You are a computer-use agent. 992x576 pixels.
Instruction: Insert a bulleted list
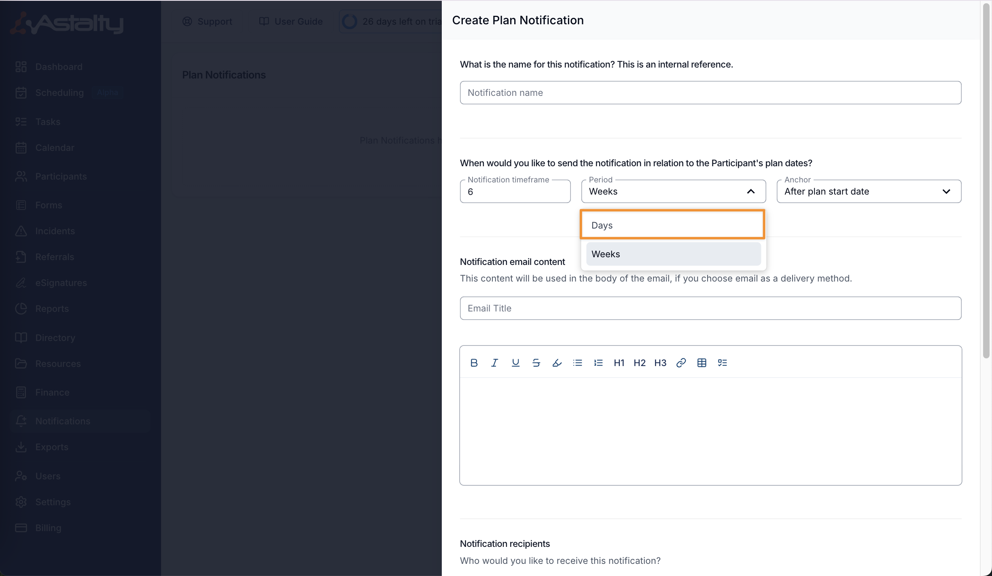(x=577, y=362)
